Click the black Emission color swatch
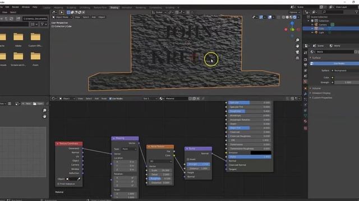Image resolution: width=359 pixels, height=201 pixels. 261,152
